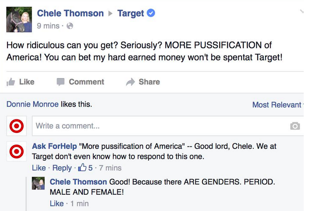Open Ask ForHelp's profile name

click(54, 146)
